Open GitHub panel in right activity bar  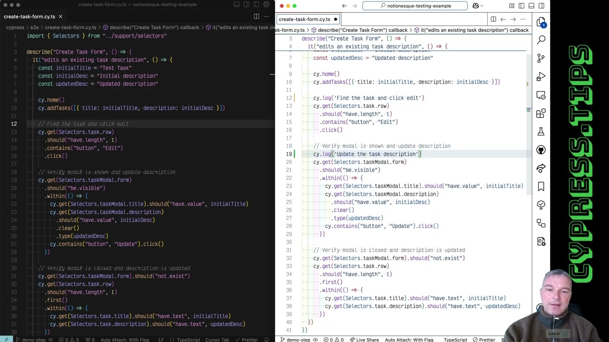[541, 150]
